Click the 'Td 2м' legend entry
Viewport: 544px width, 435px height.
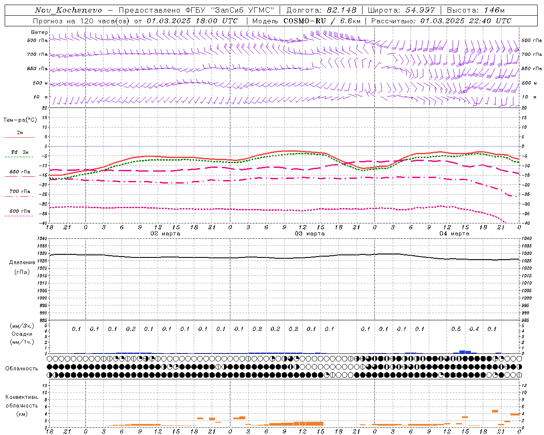(20, 152)
